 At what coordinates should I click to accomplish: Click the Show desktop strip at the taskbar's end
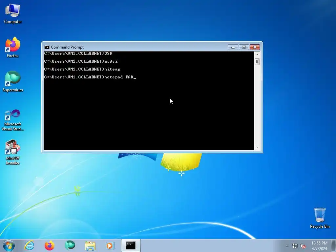point(333,246)
